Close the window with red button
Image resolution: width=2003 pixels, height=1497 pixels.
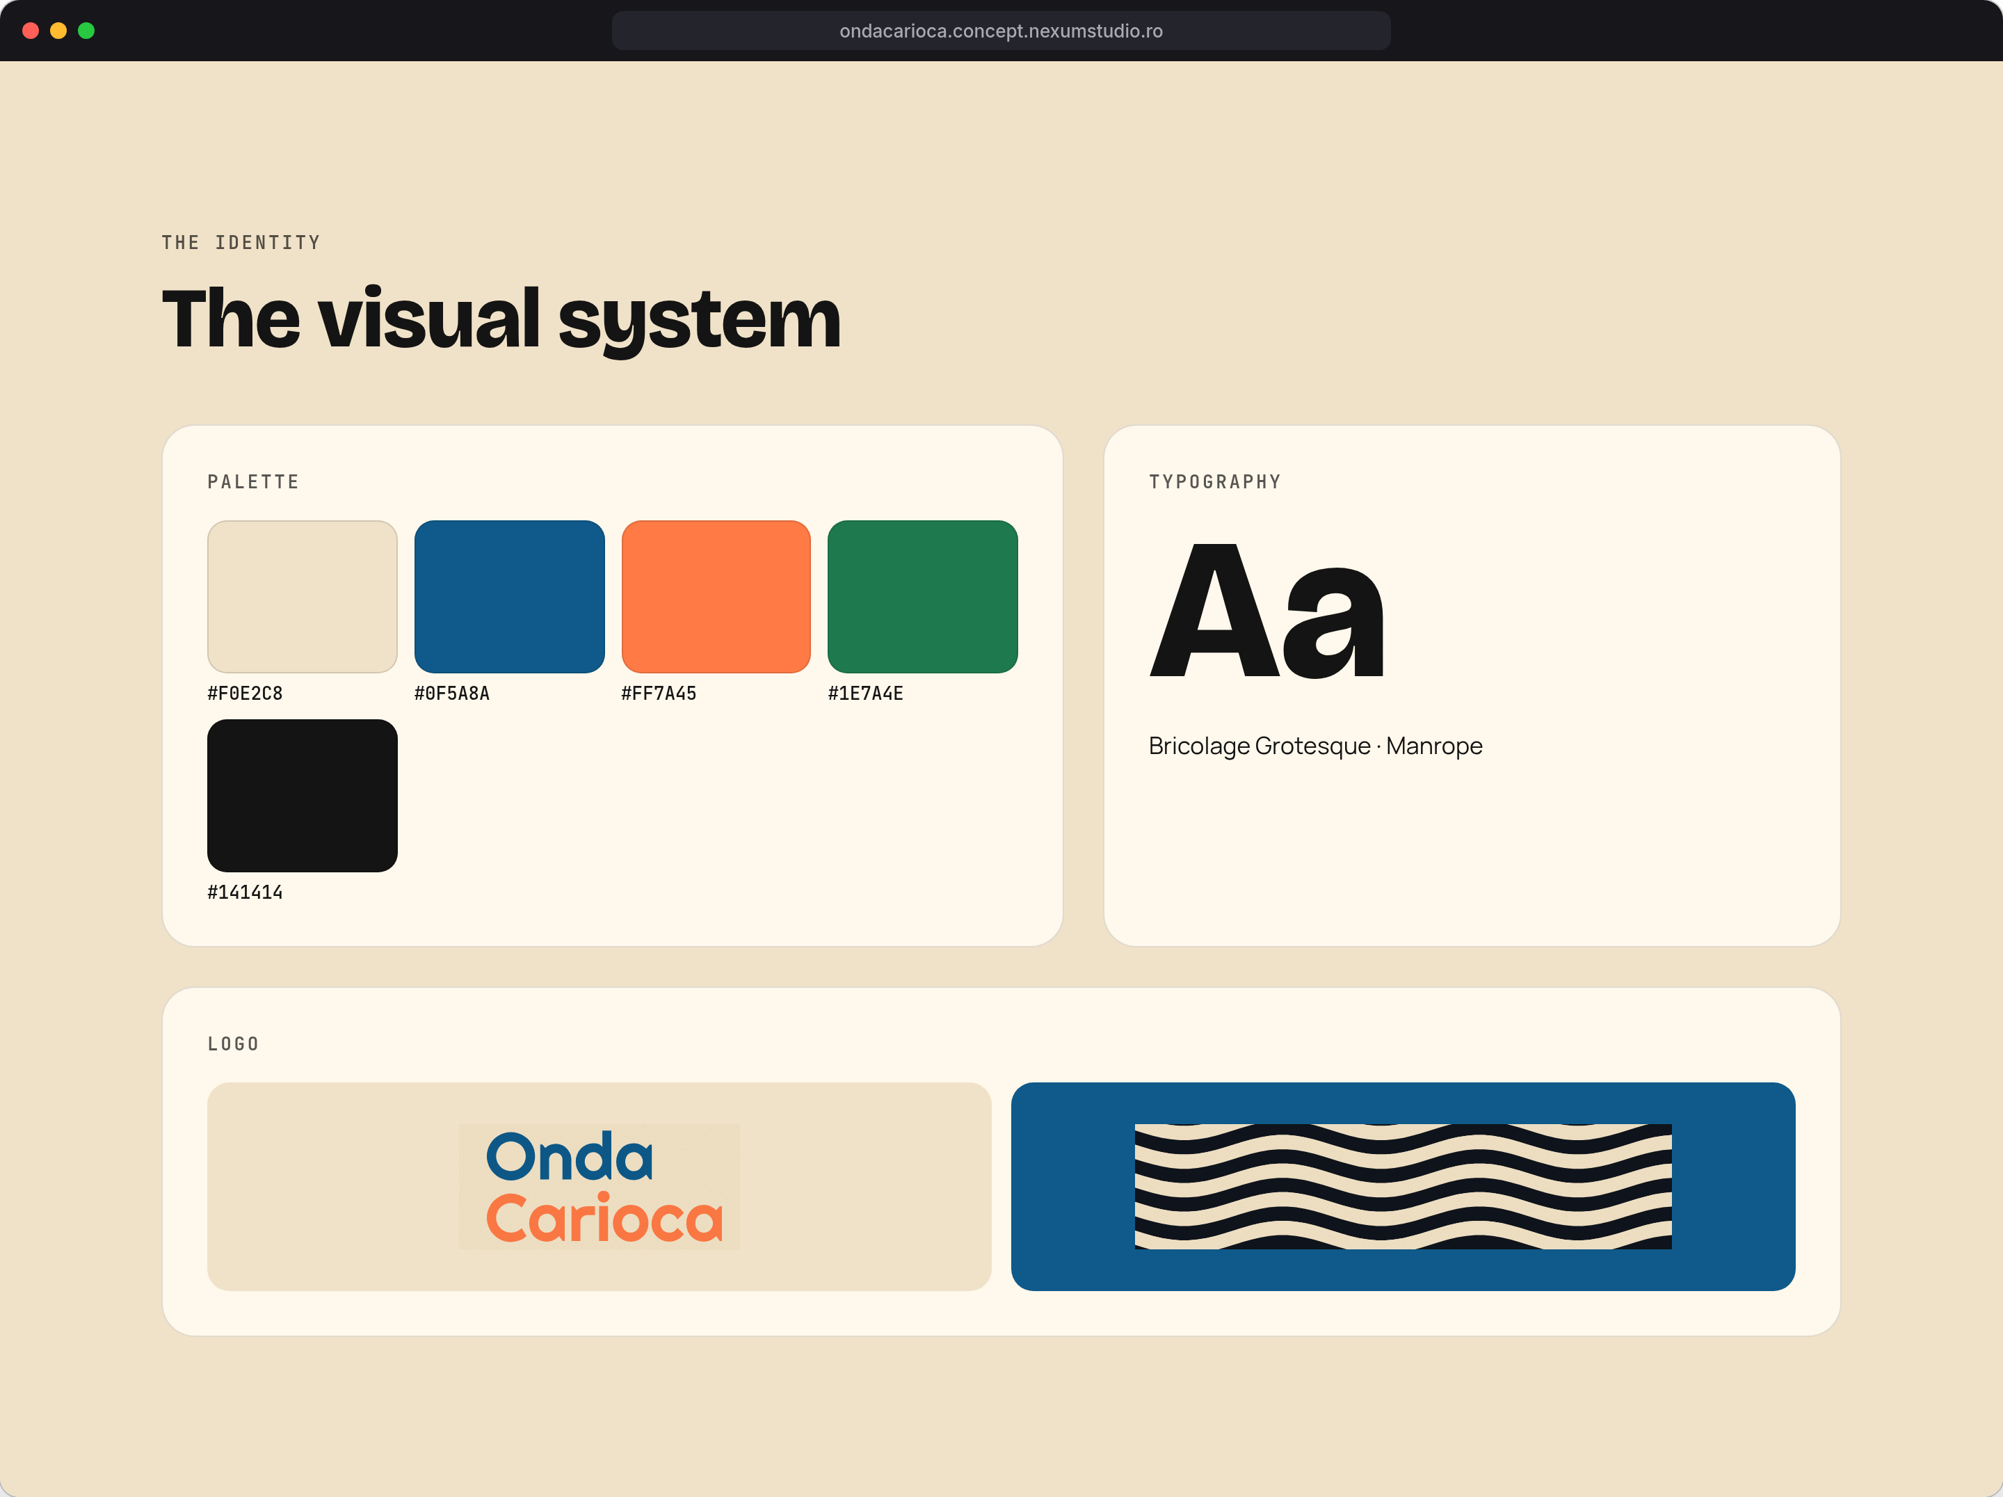coord(31,31)
